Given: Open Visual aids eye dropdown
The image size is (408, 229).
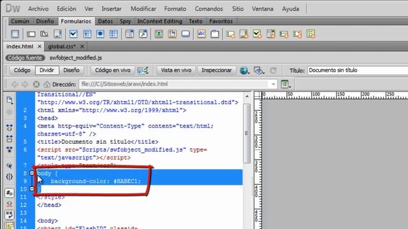Looking at the screenshot, I should click(x=259, y=71).
